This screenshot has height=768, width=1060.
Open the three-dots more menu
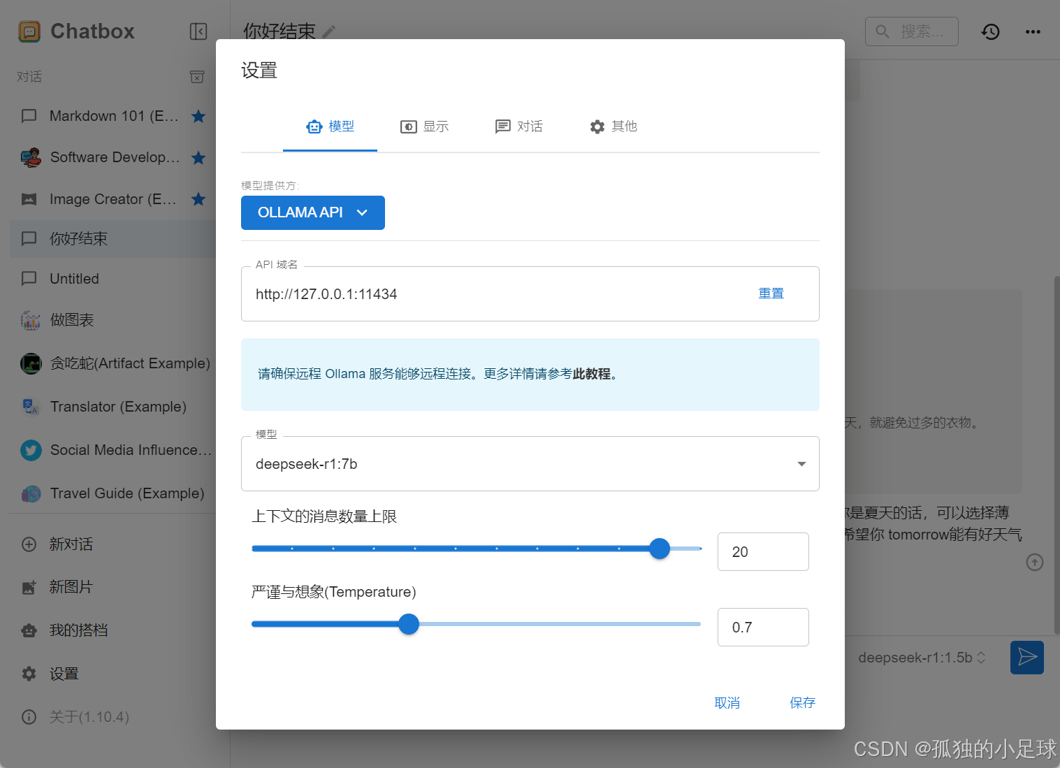[x=1033, y=31]
